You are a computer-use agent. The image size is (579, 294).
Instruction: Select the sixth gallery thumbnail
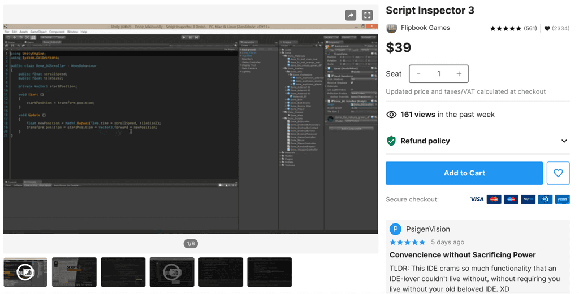coord(270,272)
